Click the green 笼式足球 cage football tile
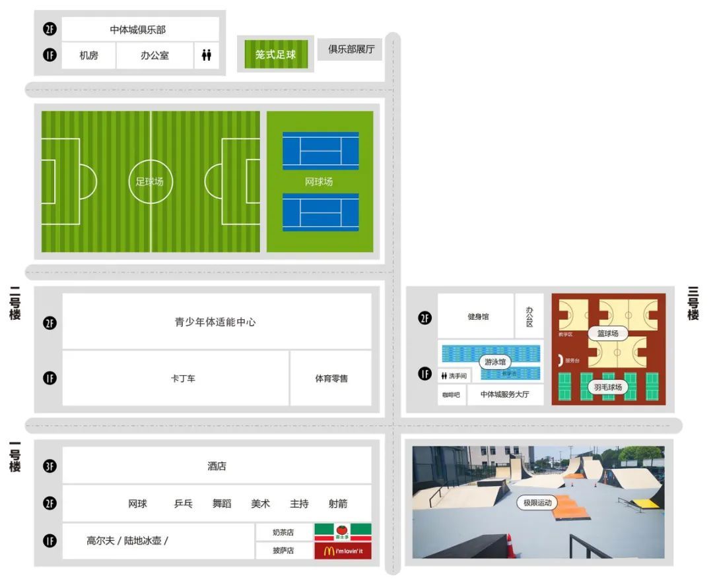 (275, 55)
